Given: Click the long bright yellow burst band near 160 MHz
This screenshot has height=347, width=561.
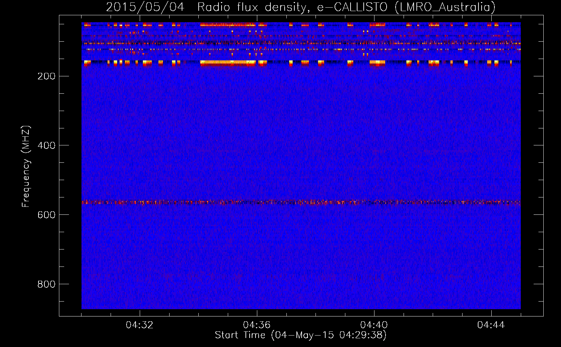Looking at the screenshot, I should 228,63.
